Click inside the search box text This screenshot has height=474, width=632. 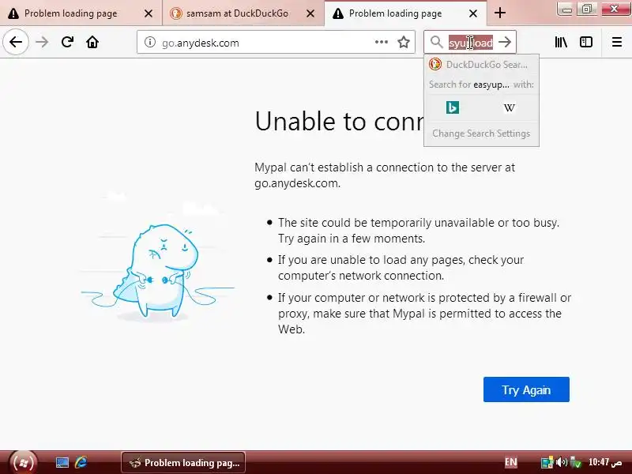(471, 43)
